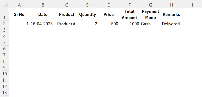Click the 'Remarks' header cell

pos(171,14)
